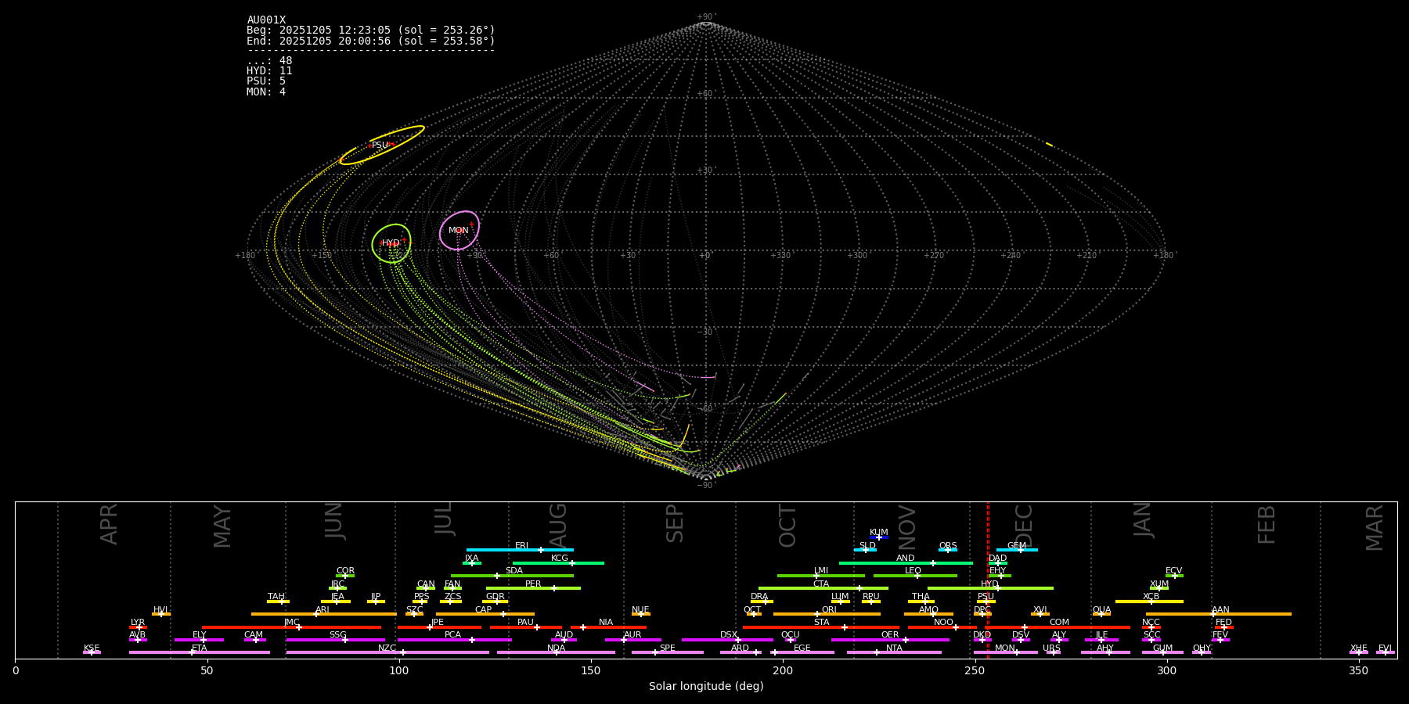
Task: Click the HYD shower label in the timeline
Action: [990, 584]
